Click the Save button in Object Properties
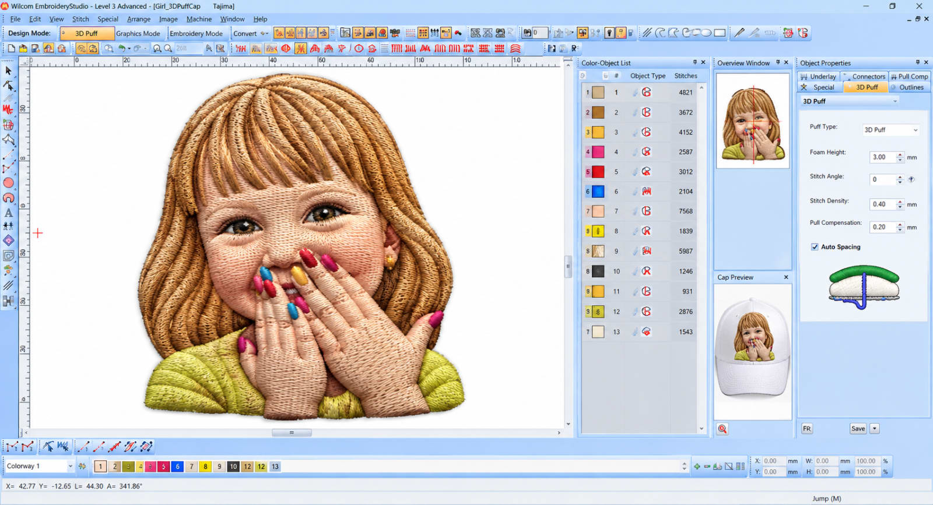 [858, 429]
